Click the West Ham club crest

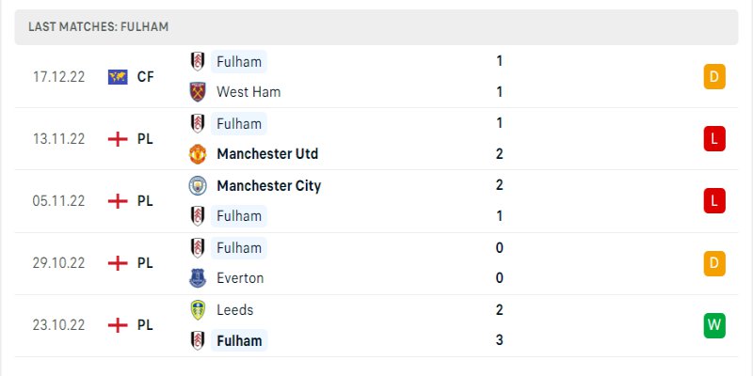click(x=197, y=92)
